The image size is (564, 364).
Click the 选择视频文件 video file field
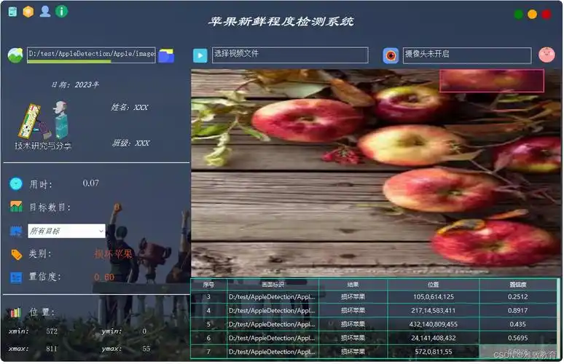coord(289,55)
